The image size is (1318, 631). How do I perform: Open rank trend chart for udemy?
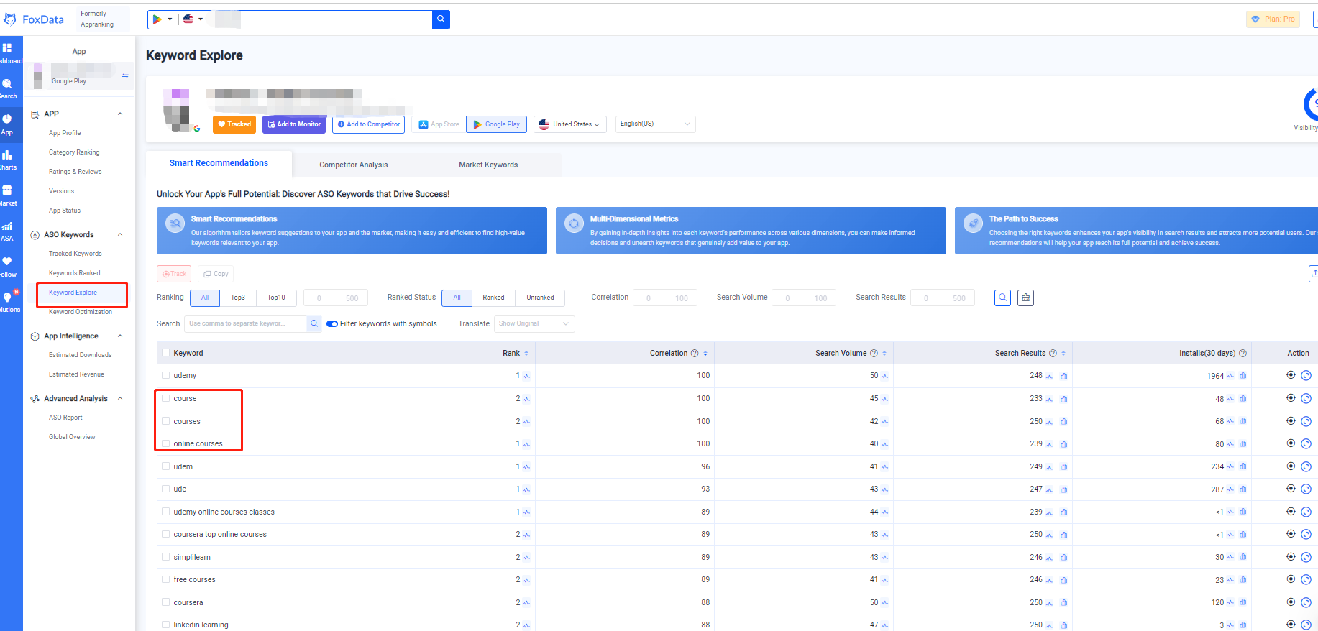click(526, 376)
